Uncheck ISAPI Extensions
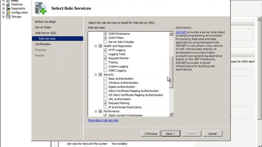The height and width of the screenshot is (147, 262). (x=105, y=33)
